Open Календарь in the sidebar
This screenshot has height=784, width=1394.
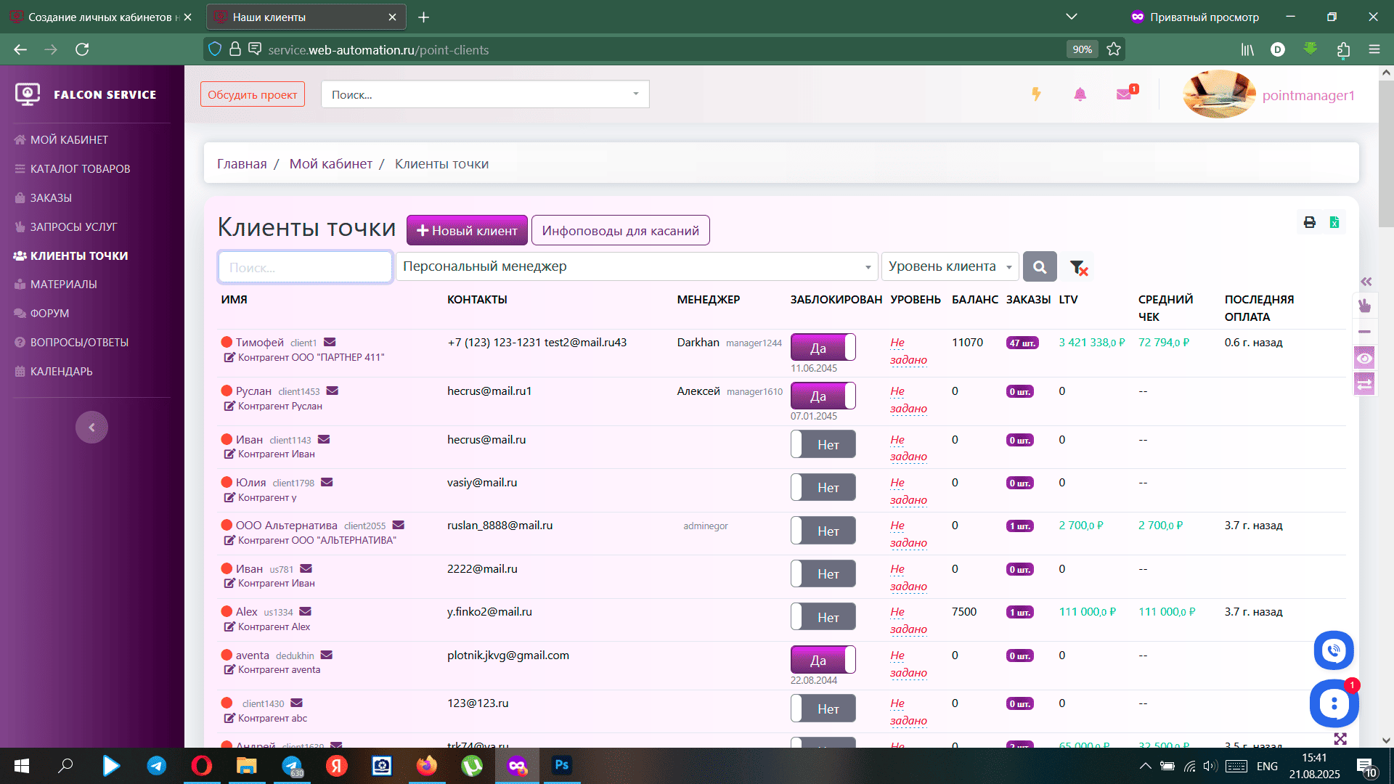pyautogui.click(x=61, y=371)
